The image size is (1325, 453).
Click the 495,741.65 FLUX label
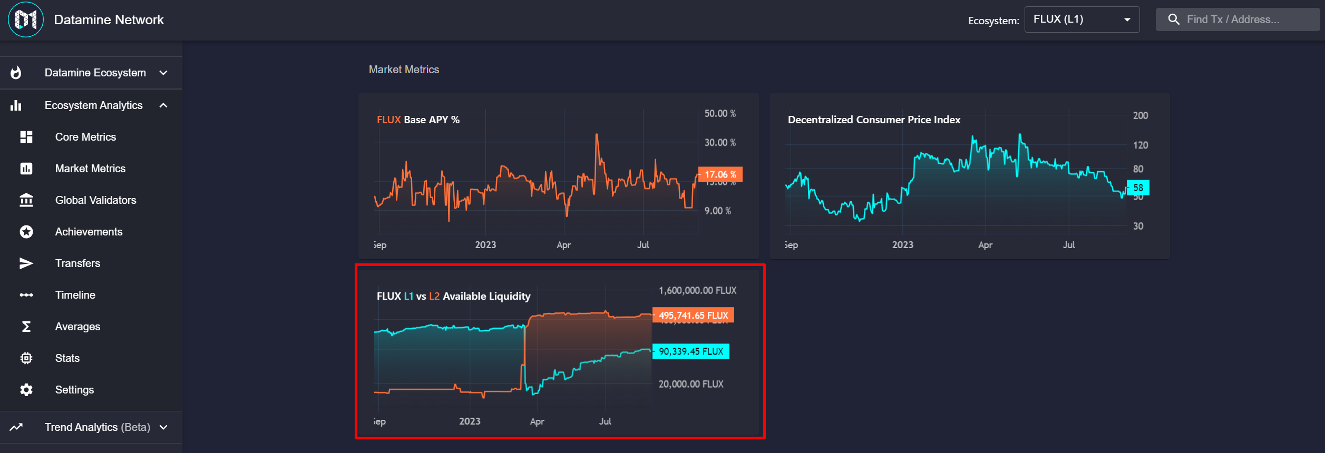click(x=693, y=315)
